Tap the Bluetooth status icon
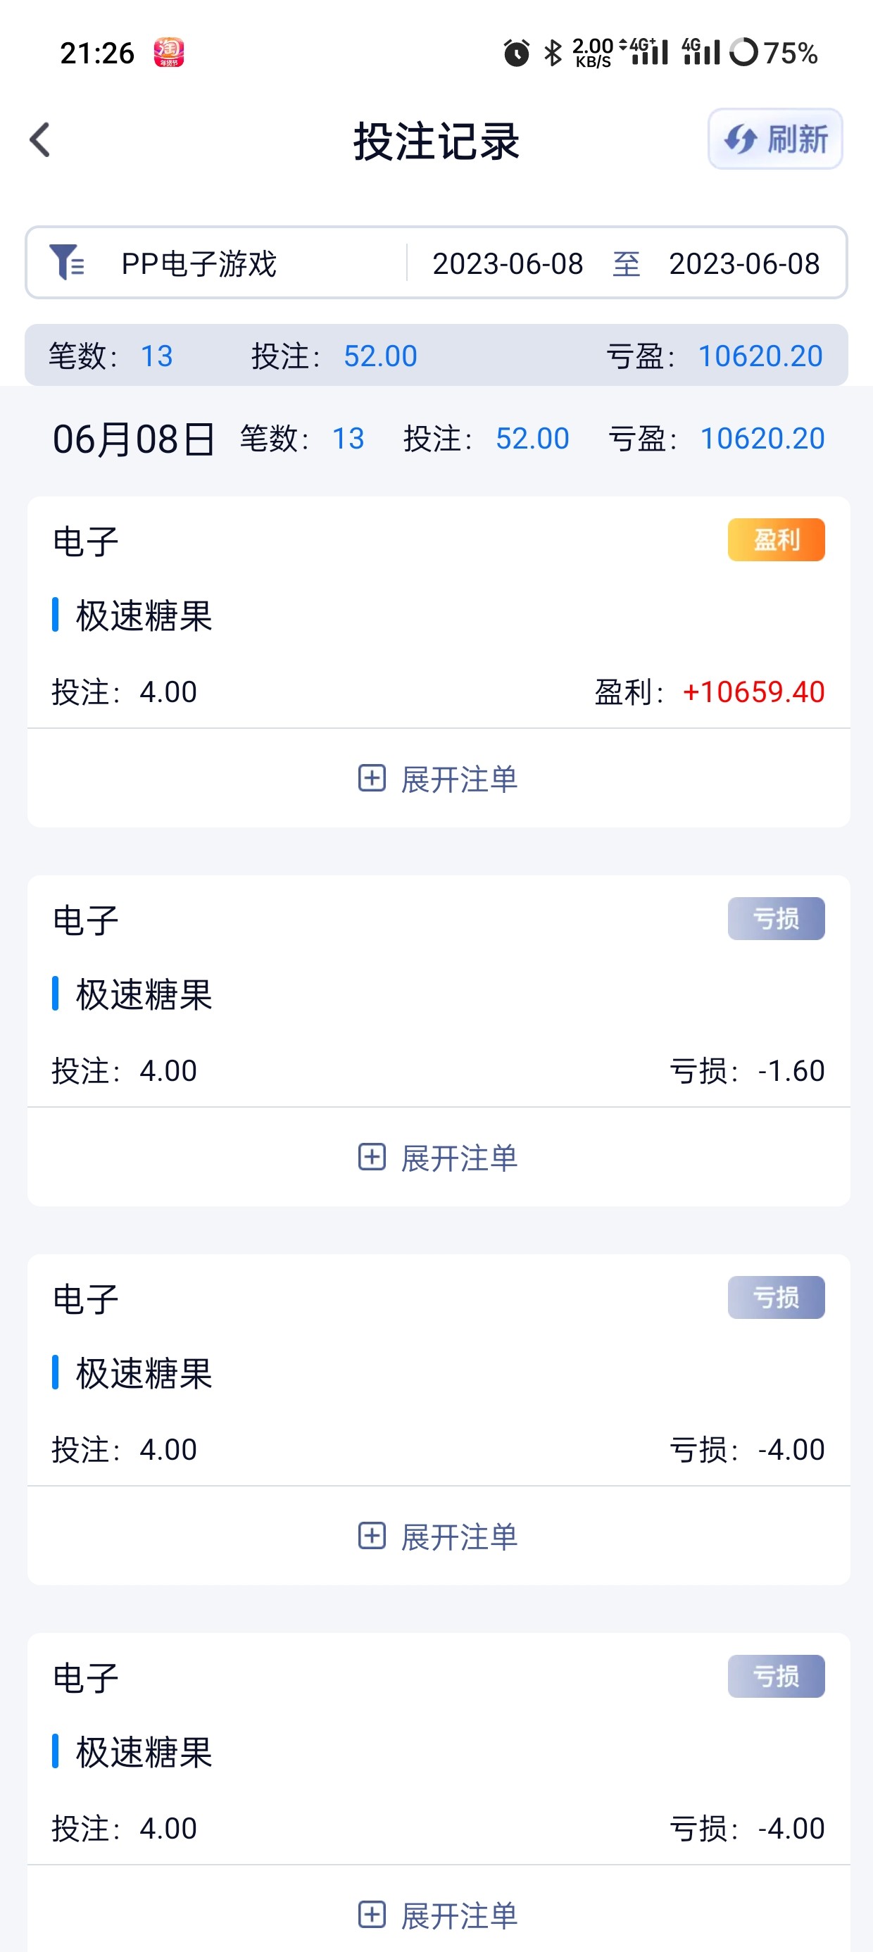The image size is (873, 1952). 553,52
